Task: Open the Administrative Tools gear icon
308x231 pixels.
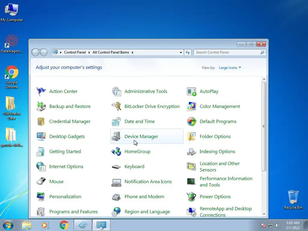Action: coord(116,91)
